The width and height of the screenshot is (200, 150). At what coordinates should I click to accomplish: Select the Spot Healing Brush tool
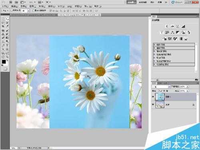[x=3, y=31]
